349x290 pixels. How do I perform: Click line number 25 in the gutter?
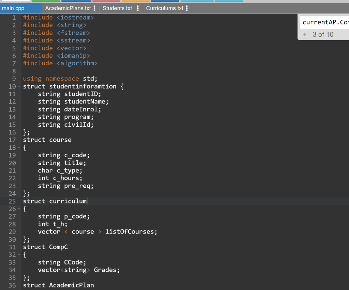point(12,201)
